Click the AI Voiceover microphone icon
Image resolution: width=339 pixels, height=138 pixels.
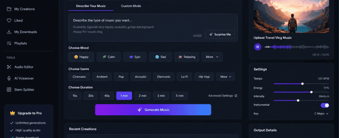[x=9, y=79]
